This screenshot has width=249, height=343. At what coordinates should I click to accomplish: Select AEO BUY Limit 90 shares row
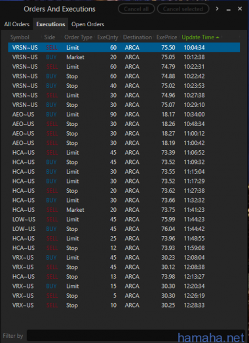[124, 114]
